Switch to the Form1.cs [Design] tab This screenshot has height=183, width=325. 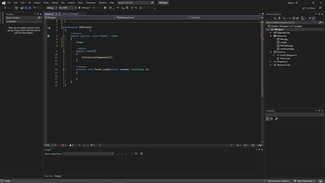(71, 14)
